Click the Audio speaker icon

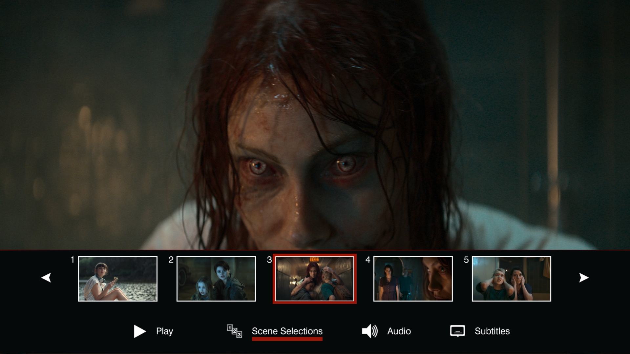coord(370,331)
